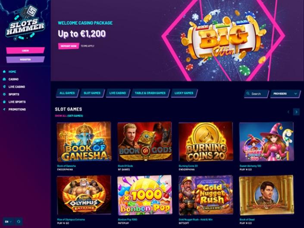Click the search magnifier icon
304x228 pixels.
point(248,94)
